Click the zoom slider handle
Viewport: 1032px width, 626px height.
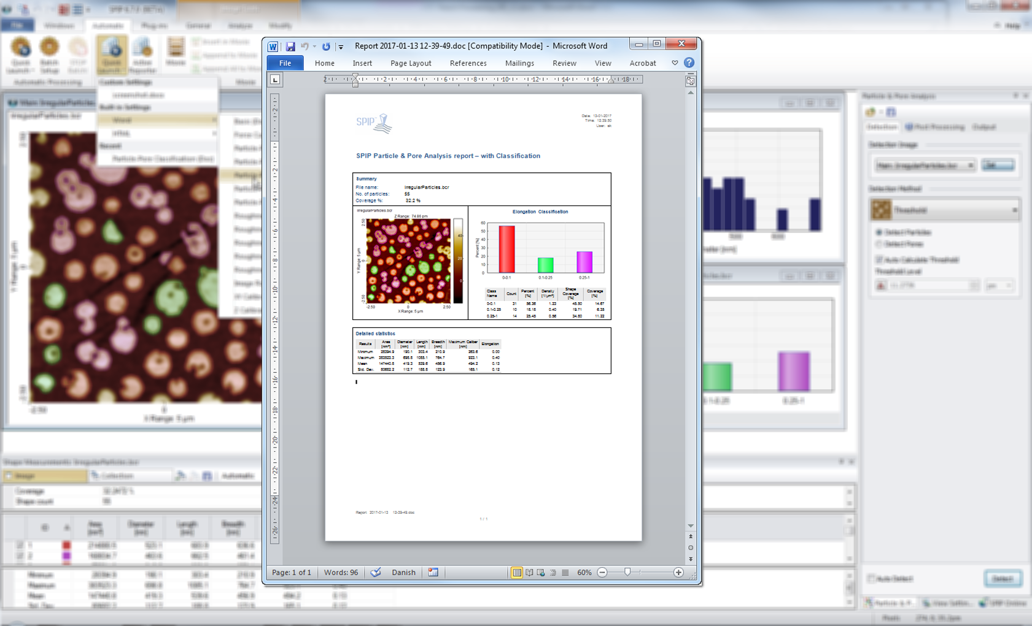click(627, 573)
